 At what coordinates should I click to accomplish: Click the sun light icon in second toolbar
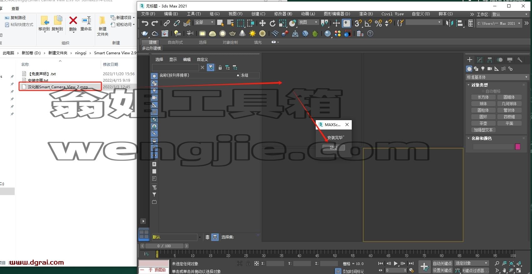pyautogui.click(x=252, y=33)
